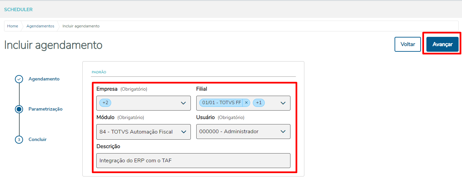Viewport: 462px width, 188px height.
Task: Click the +2 tag in Empresa
Action: tap(105, 102)
